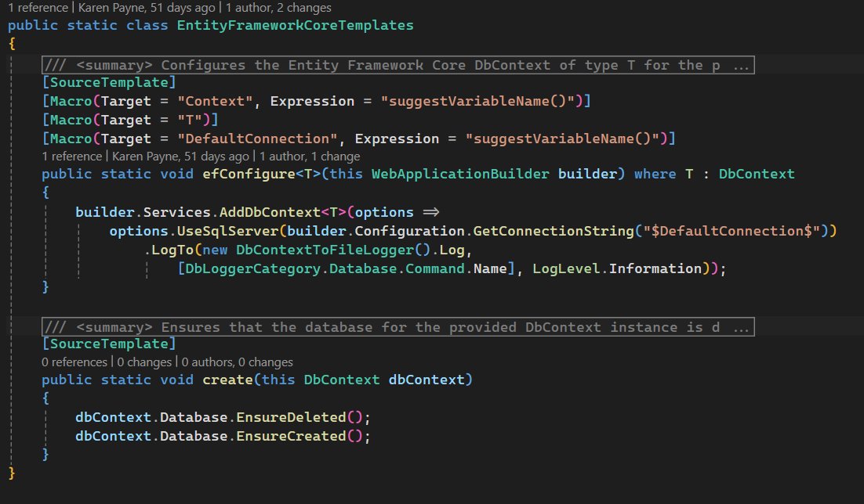
Task: Click the UseSqlServer method call
Action: tap(227, 231)
